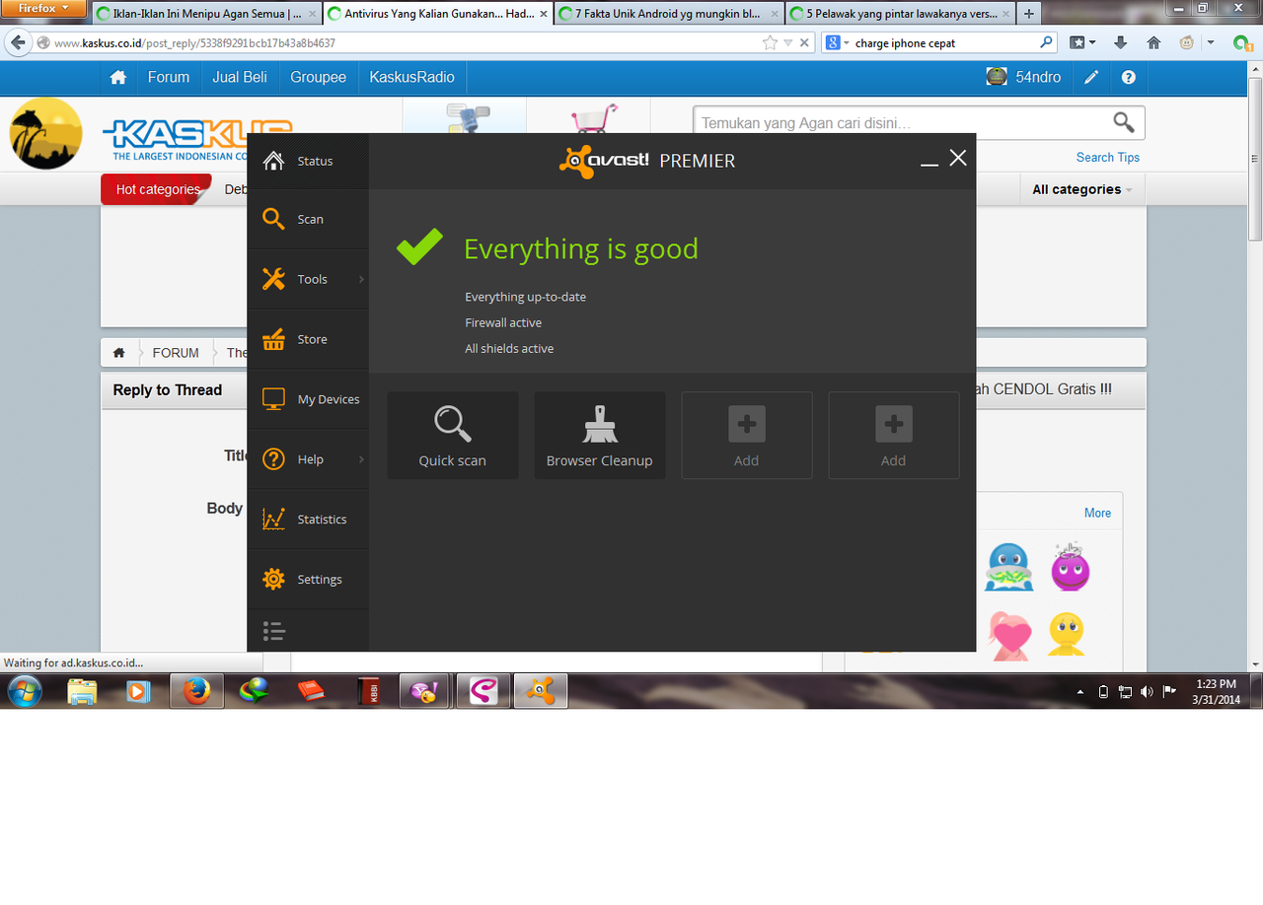The width and height of the screenshot is (1263, 905).
Task: Open the Help section in Avast
Action: click(308, 459)
